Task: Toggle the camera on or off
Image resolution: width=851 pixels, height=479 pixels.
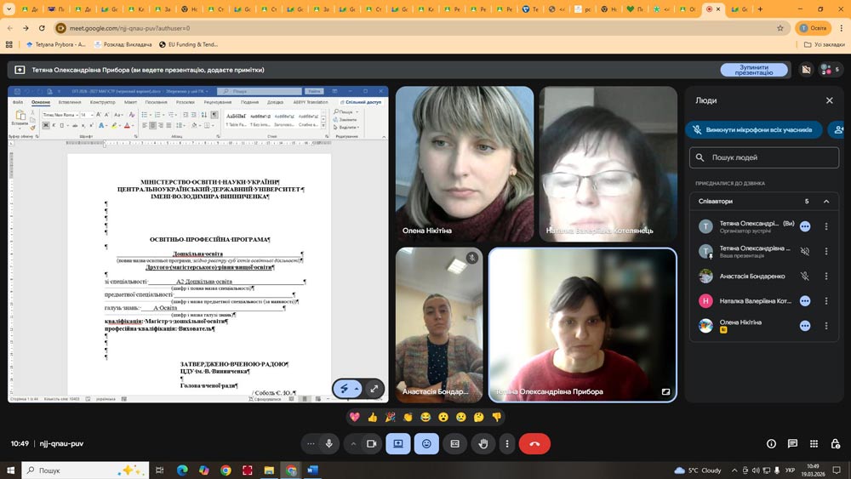Action: 371,443
